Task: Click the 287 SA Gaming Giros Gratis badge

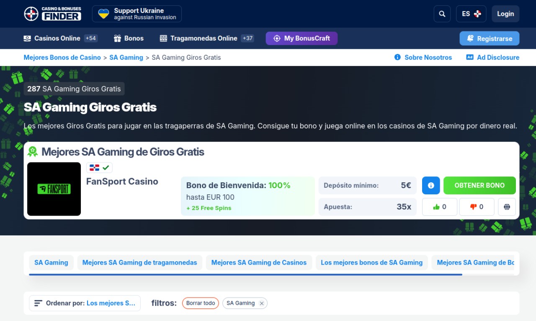Action: pyautogui.click(x=74, y=89)
